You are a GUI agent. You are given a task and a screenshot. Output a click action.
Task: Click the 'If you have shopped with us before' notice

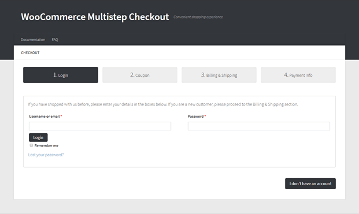tap(163, 104)
